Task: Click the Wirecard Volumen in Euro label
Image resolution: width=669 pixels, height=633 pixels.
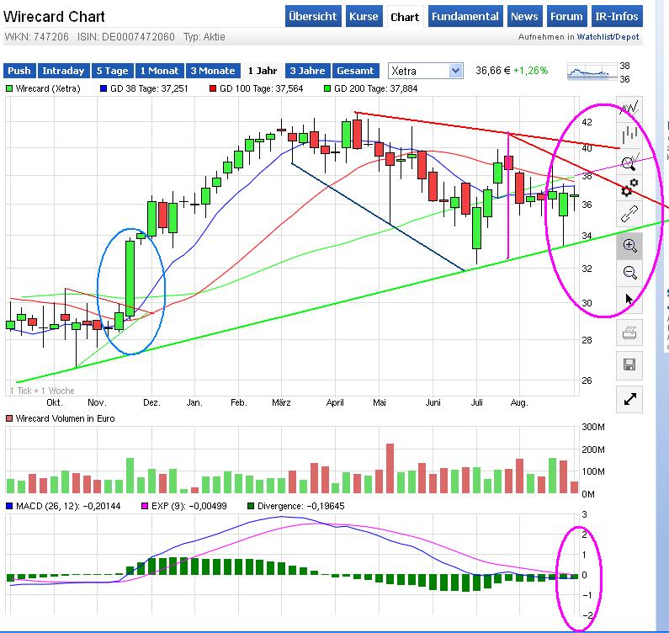Action: click(65, 418)
